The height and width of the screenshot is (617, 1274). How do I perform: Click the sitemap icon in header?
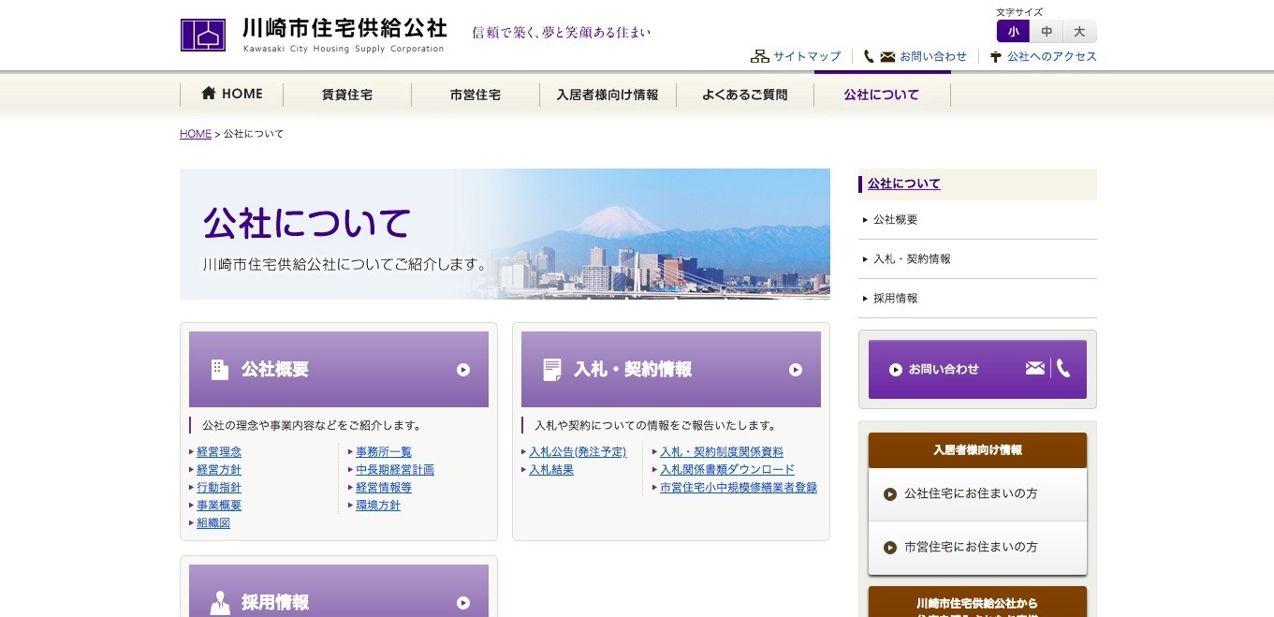point(759,56)
